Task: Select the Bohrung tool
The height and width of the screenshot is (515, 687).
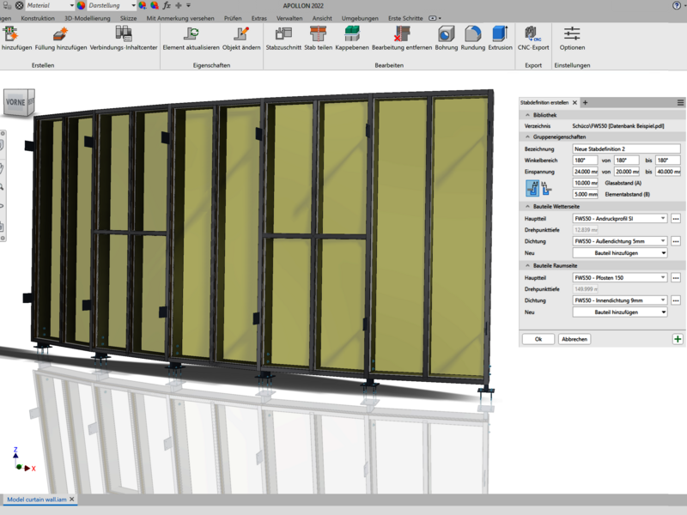Action: point(446,34)
